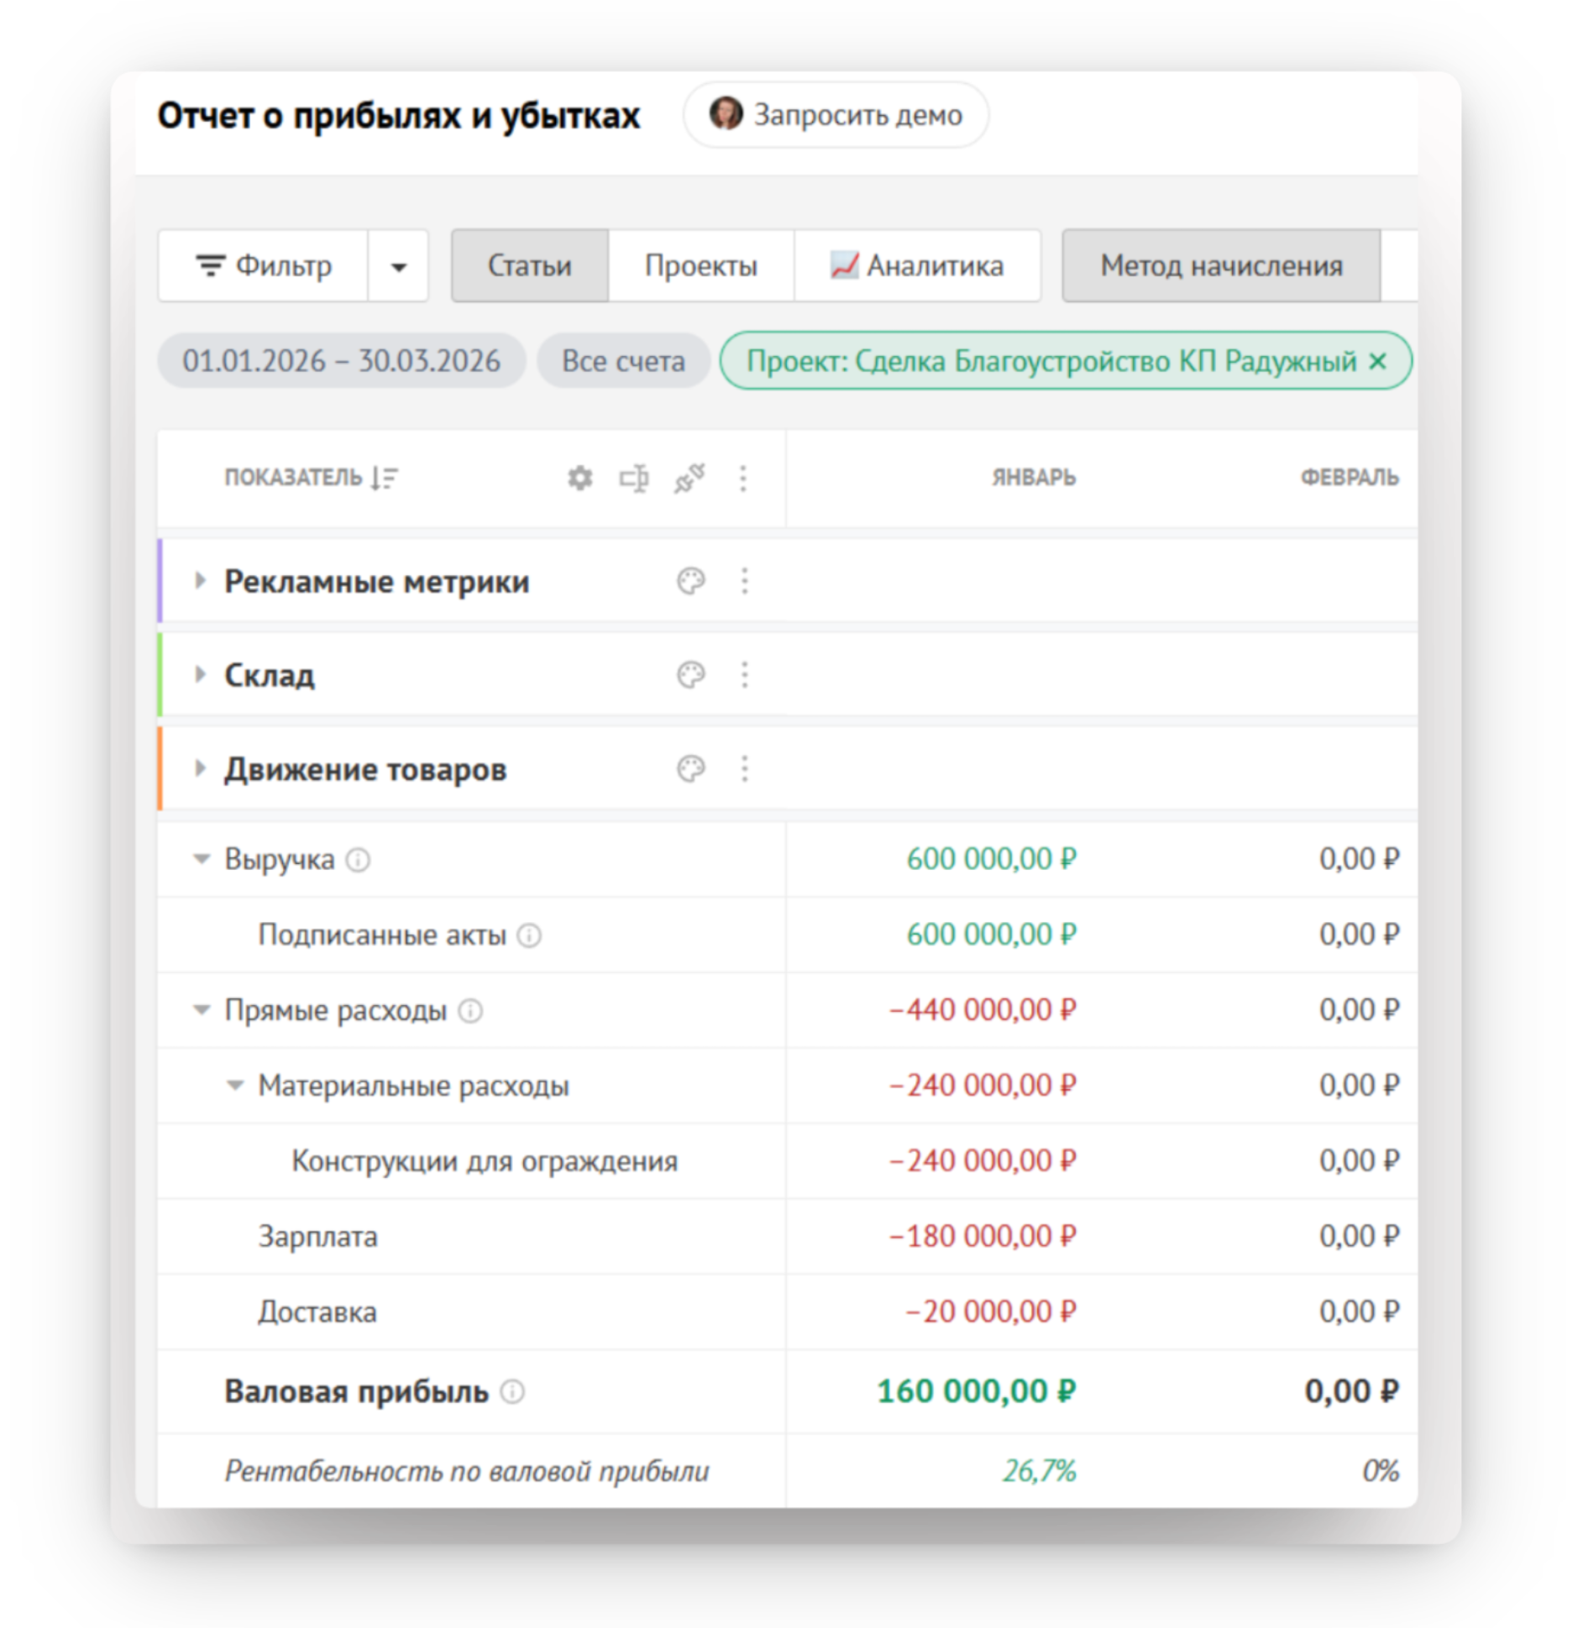Image resolution: width=1583 pixels, height=1628 pixels.
Task: Collapse the Материальные расходы subsection
Action: point(235,1085)
